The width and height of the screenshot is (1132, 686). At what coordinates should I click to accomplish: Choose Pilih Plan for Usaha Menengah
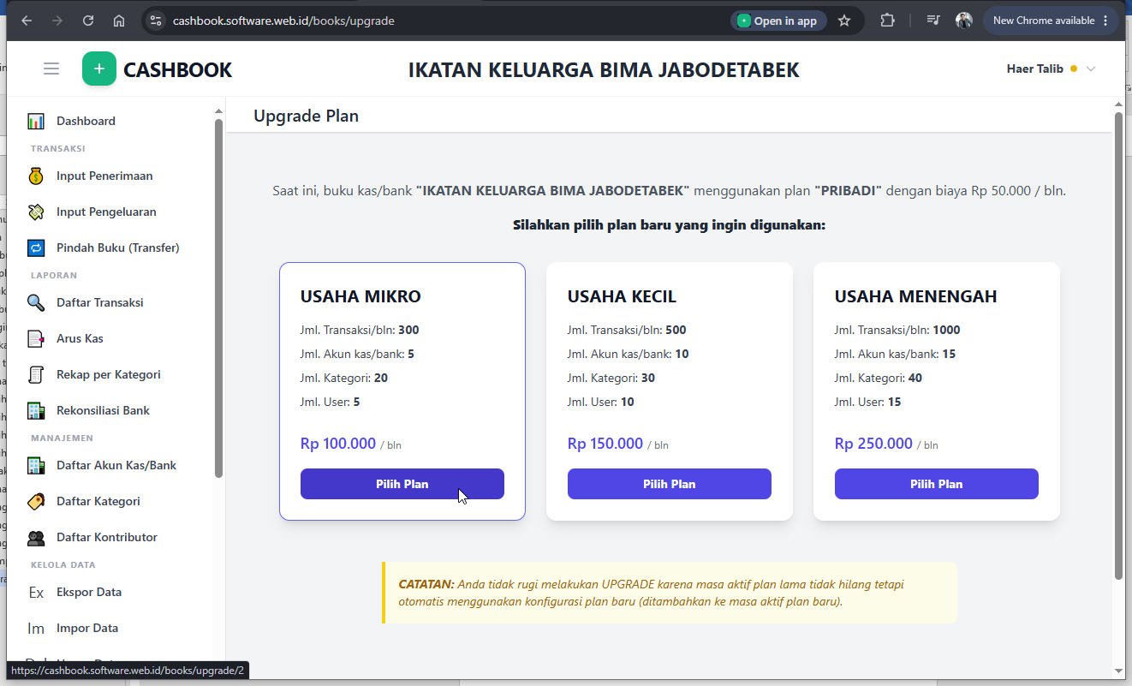tap(937, 484)
